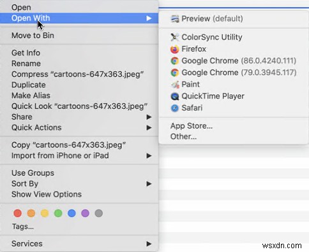309x252 pixels.
Task: Apply the gray color tag
Action: click(x=99, y=213)
